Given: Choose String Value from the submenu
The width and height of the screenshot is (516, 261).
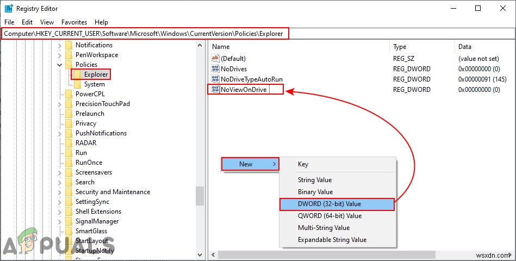Looking at the screenshot, I should (x=338, y=180).
